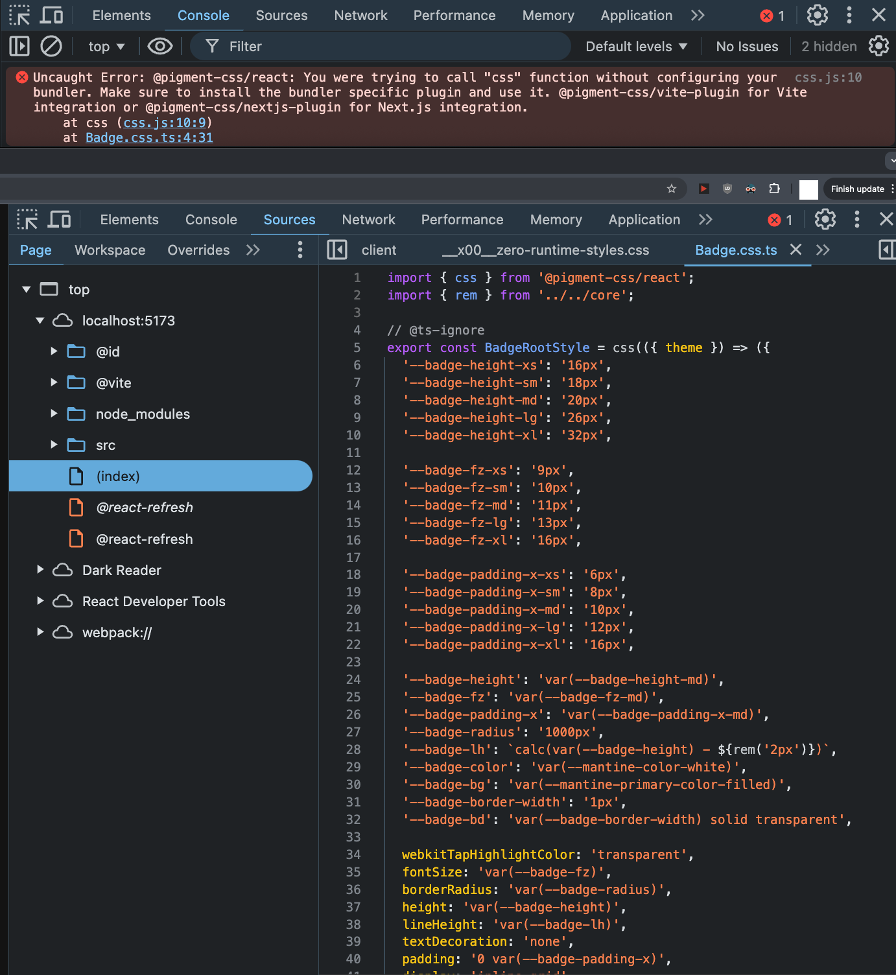Expand the webpack:// node
896x975 pixels.
(x=40, y=632)
